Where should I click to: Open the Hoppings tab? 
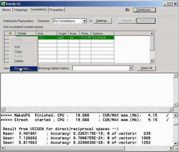click(x=21, y=10)
